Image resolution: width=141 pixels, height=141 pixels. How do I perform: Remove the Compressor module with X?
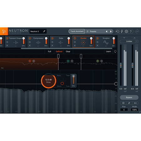point(30,45)
